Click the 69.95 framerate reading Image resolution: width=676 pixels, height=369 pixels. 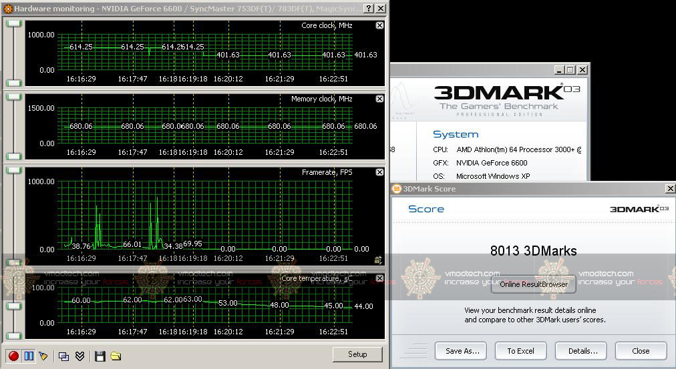[x=192, y=244]
